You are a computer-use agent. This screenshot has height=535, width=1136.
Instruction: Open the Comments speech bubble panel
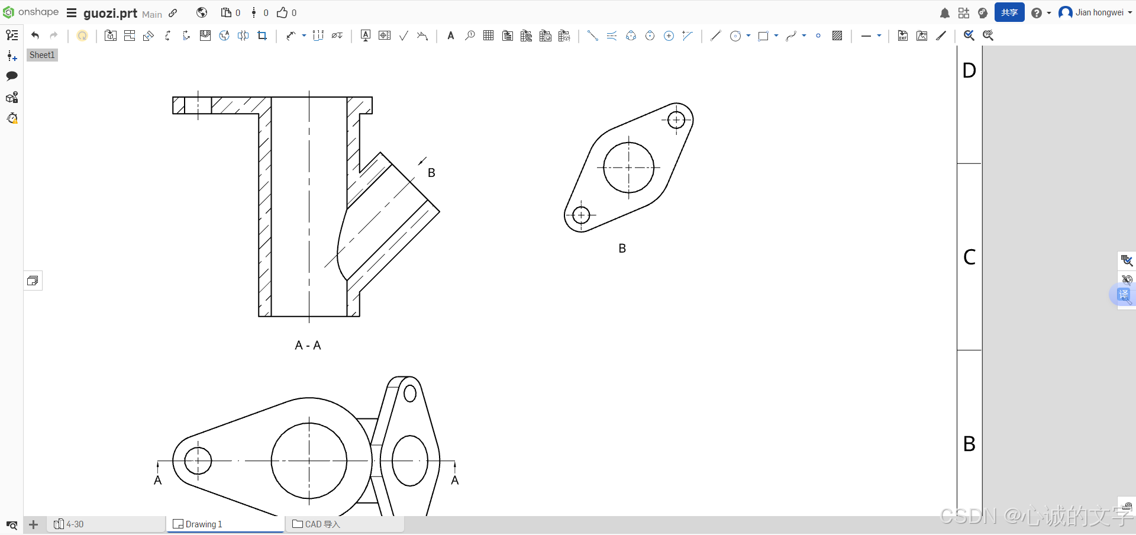pos(12,76)
